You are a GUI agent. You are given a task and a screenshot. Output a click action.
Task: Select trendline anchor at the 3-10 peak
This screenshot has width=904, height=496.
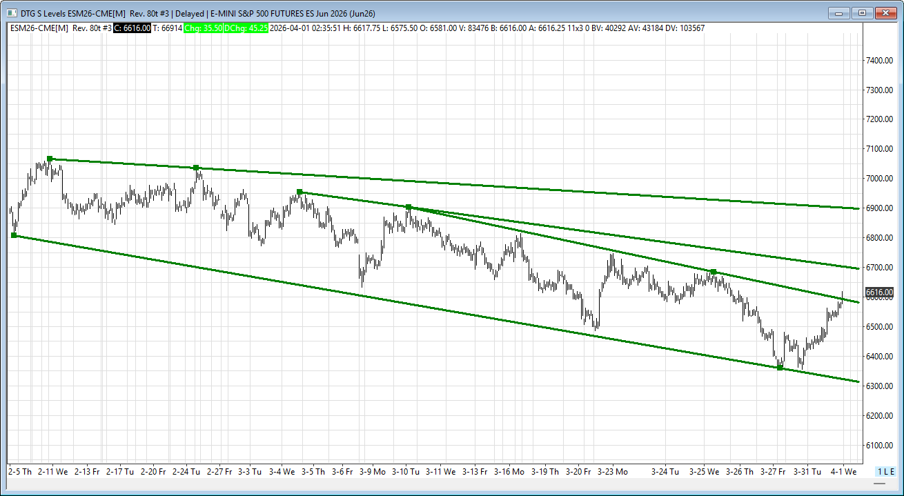coord(409,207)
